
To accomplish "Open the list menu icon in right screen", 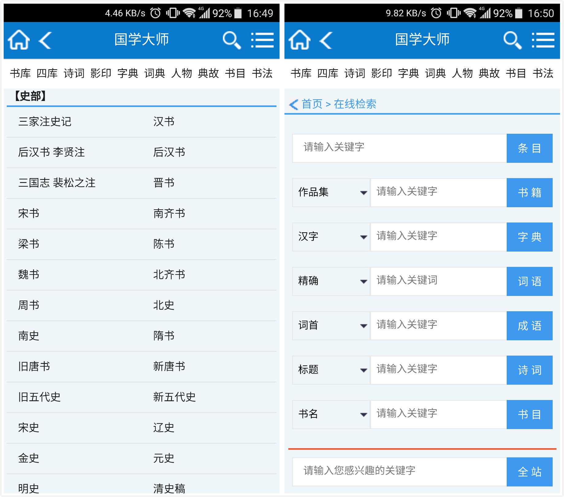I will (x=543, y=40).
